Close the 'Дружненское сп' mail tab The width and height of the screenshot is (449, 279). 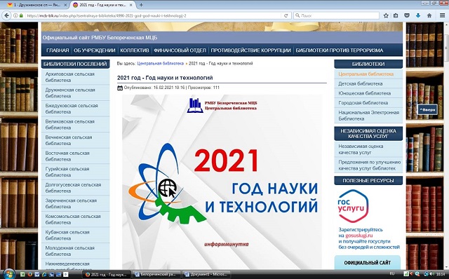tap(65, 5)
